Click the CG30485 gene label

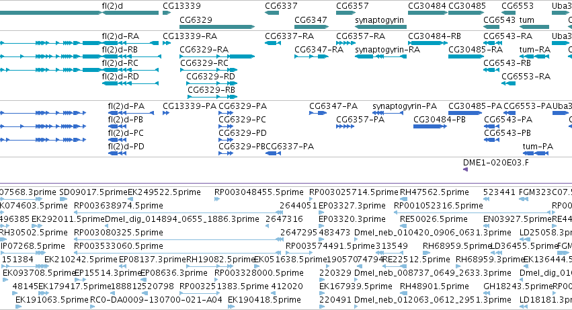coord(467,6)
